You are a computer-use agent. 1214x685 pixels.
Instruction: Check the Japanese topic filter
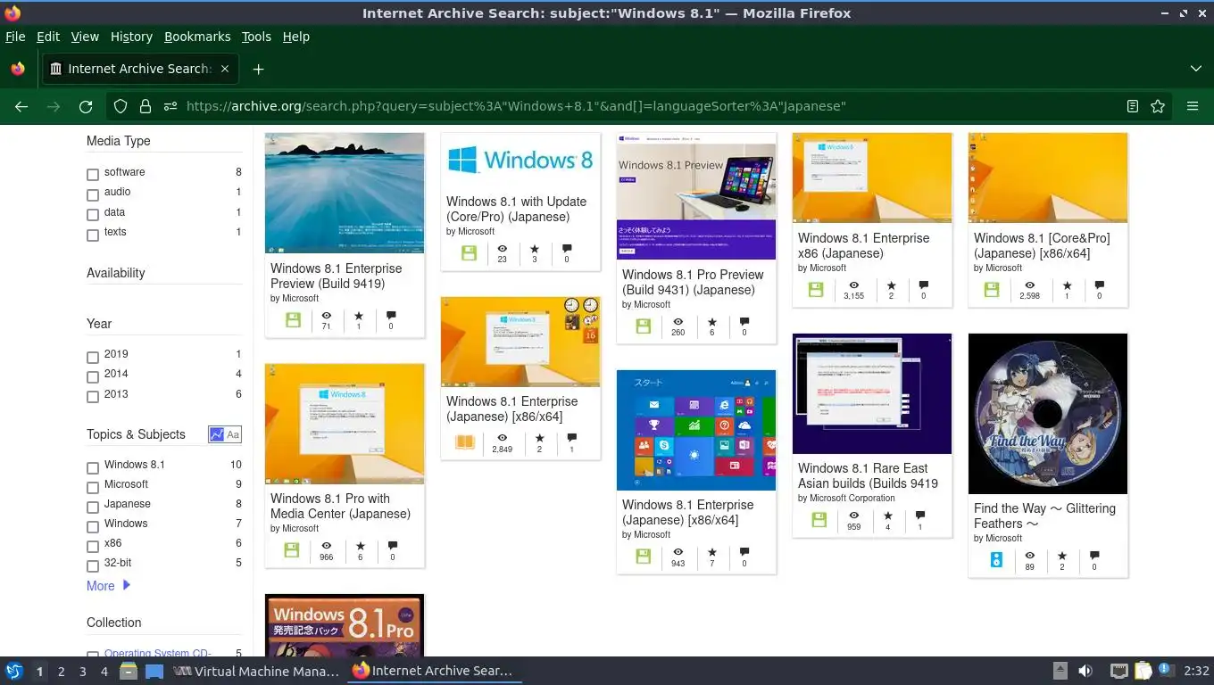tap(93, 507)
